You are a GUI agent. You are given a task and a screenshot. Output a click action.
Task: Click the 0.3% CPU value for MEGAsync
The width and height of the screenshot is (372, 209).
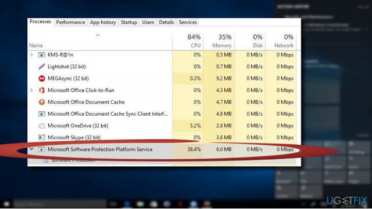click(x=195, y=79)
